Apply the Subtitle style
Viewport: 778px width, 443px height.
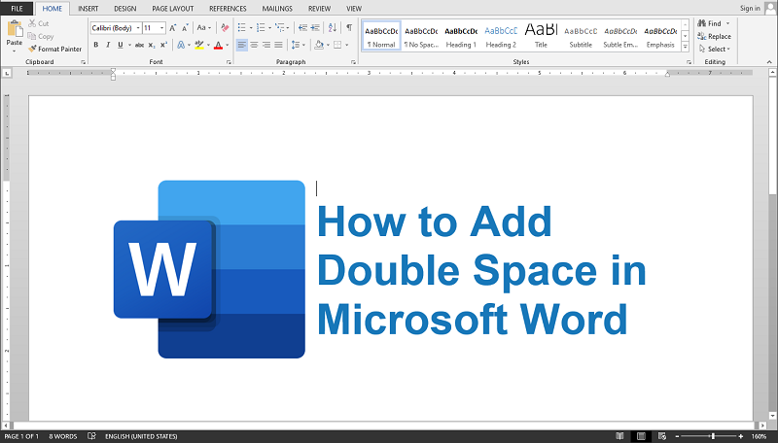[581, 36]
